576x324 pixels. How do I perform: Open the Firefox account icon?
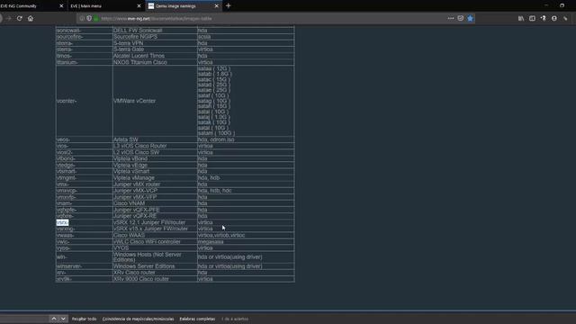click(554, 18)
